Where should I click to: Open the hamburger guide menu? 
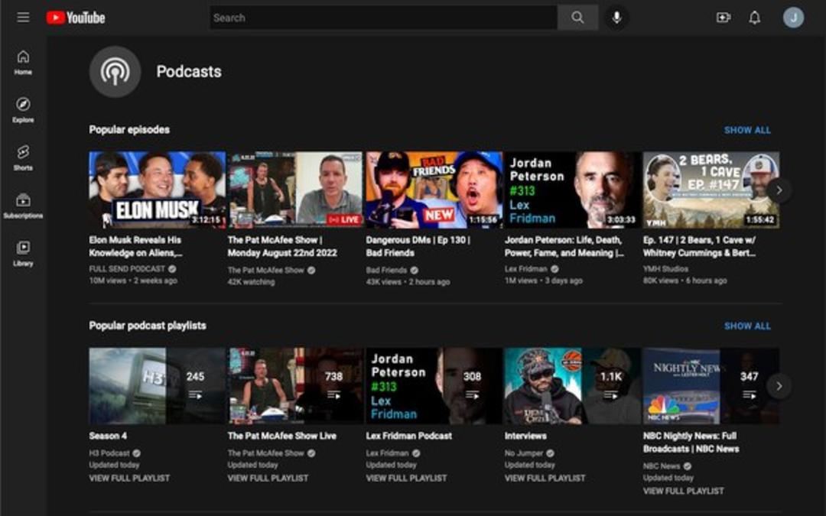[23, 18]
